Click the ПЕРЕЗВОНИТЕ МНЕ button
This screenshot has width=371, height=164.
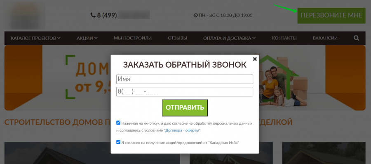(x=331, y=16)
